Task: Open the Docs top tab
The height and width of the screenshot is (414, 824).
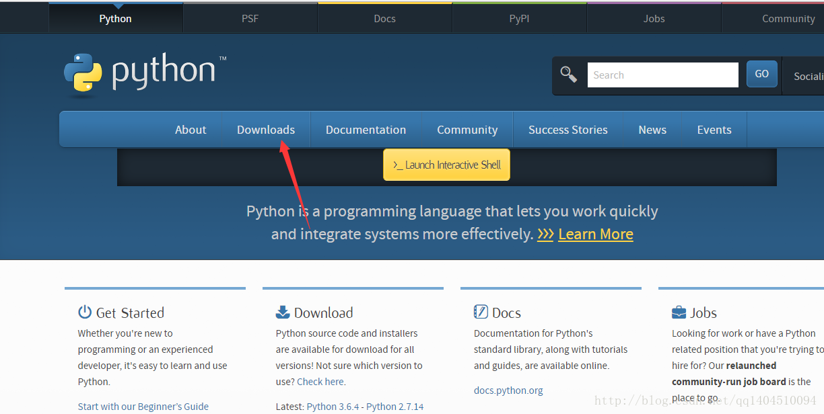Action: (385, 18)
